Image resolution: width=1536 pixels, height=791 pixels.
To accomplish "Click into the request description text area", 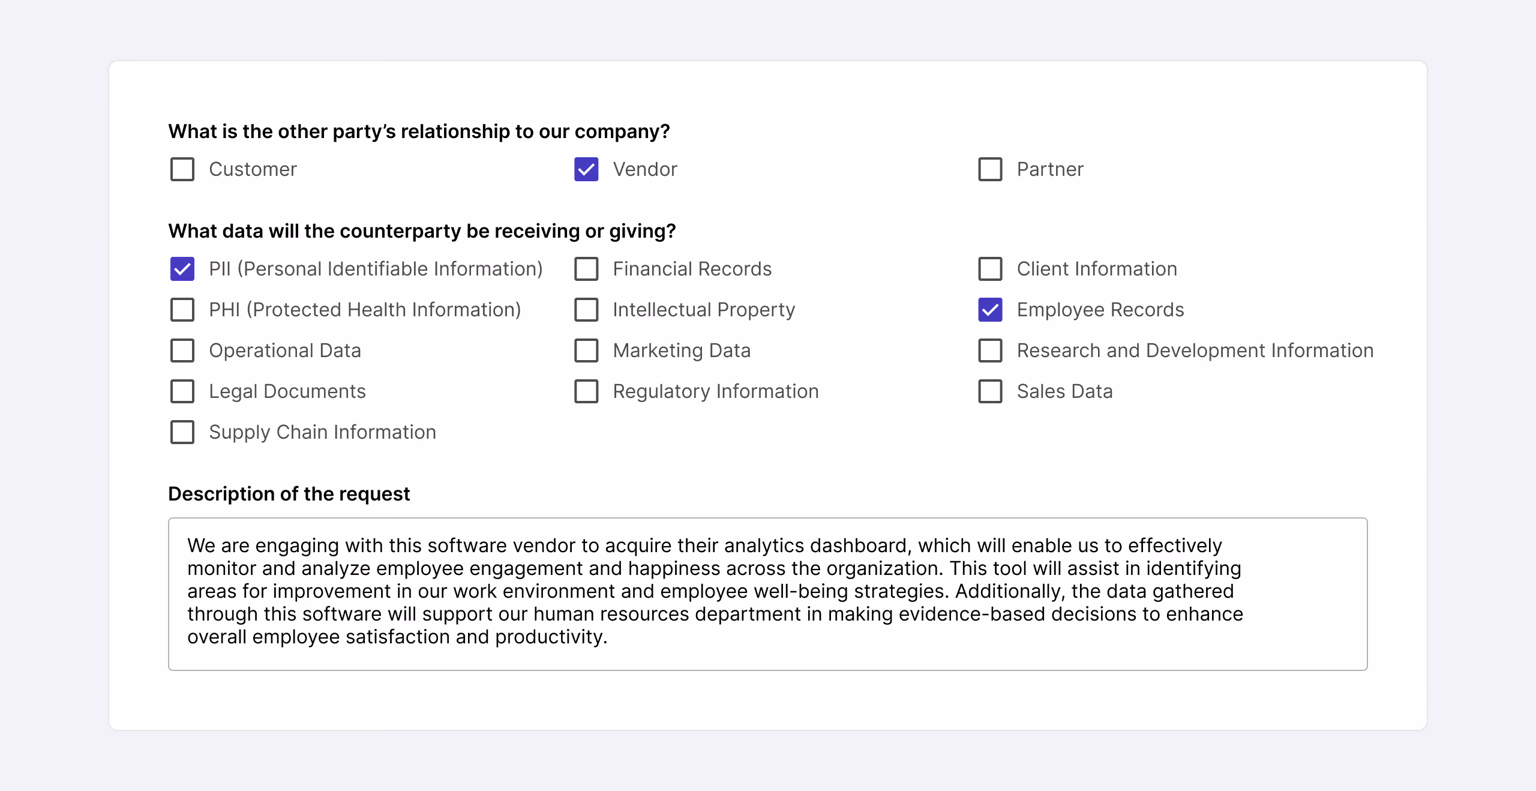I will tap(767, 594).
